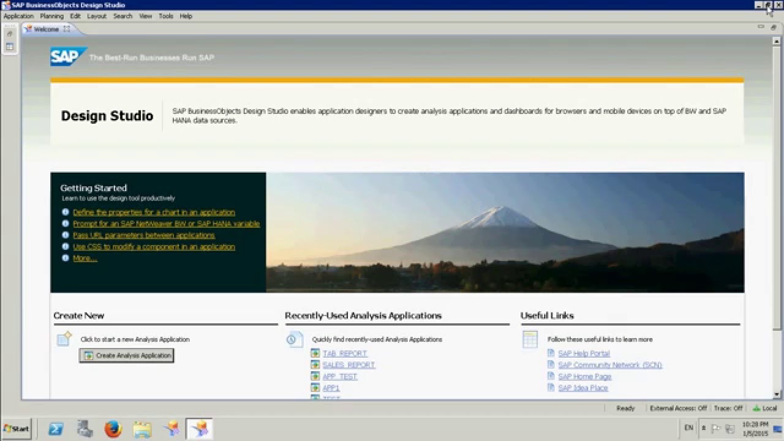Open the TAB_REPORT application
Screen dimensions: 784x441
point(345,353)
